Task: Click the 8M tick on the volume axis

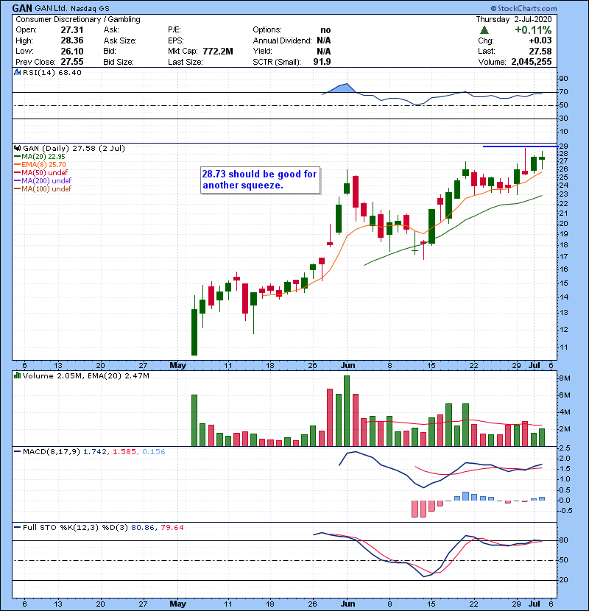Action: pos(565,378)
